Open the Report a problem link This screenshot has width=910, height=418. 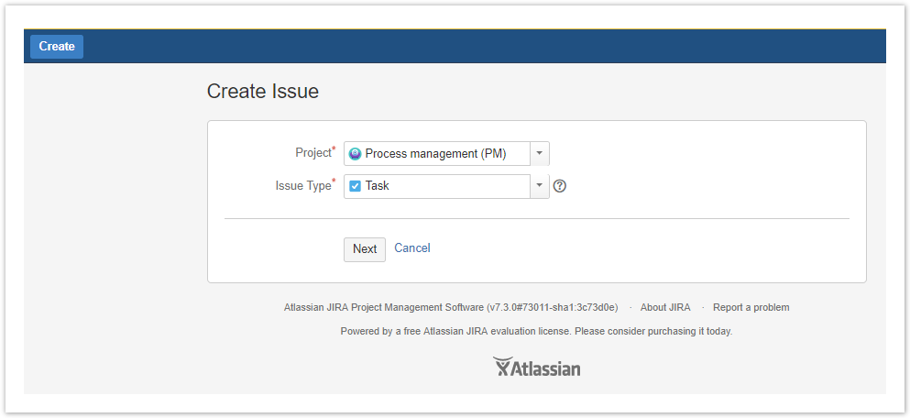click(x=751, y=308)
